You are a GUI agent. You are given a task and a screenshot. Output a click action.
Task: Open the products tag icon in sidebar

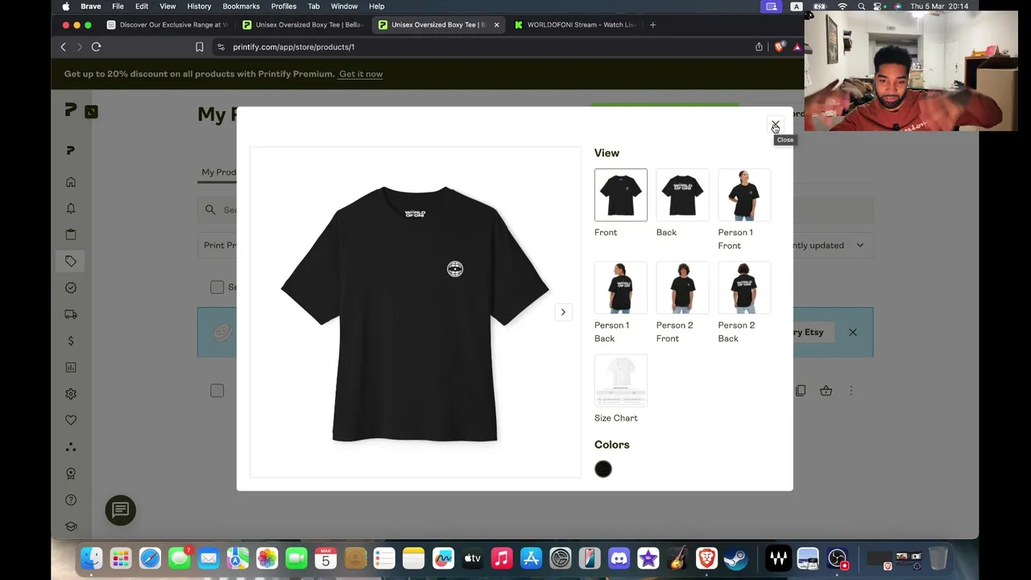71,261
